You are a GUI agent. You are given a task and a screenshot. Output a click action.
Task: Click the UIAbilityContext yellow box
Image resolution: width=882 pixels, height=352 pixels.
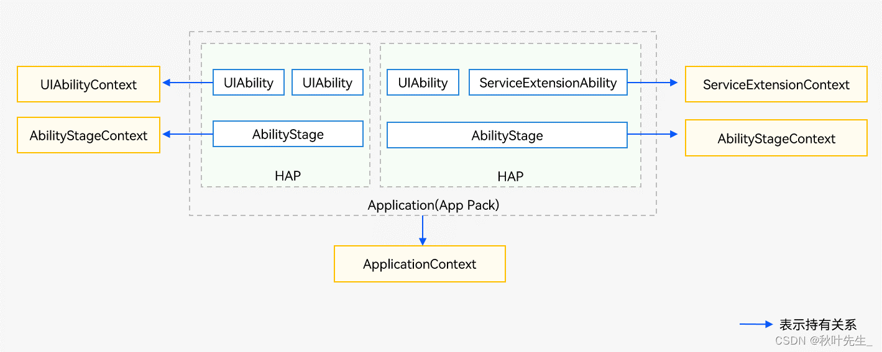[x=88, y=84]
